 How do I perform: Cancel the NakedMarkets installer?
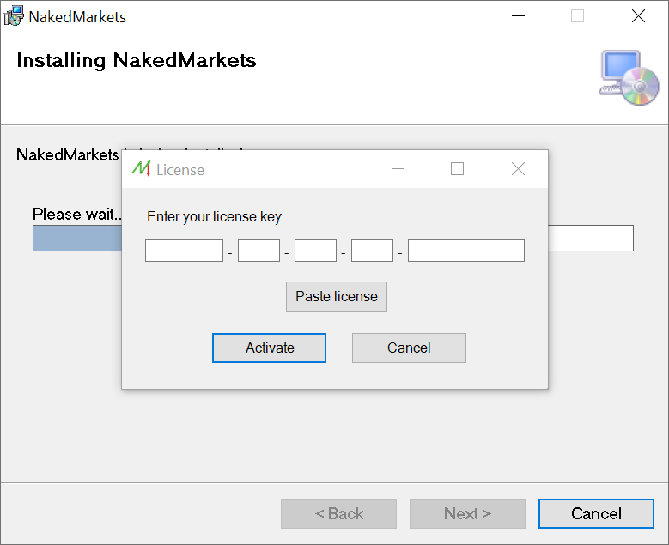click(596, 513)
